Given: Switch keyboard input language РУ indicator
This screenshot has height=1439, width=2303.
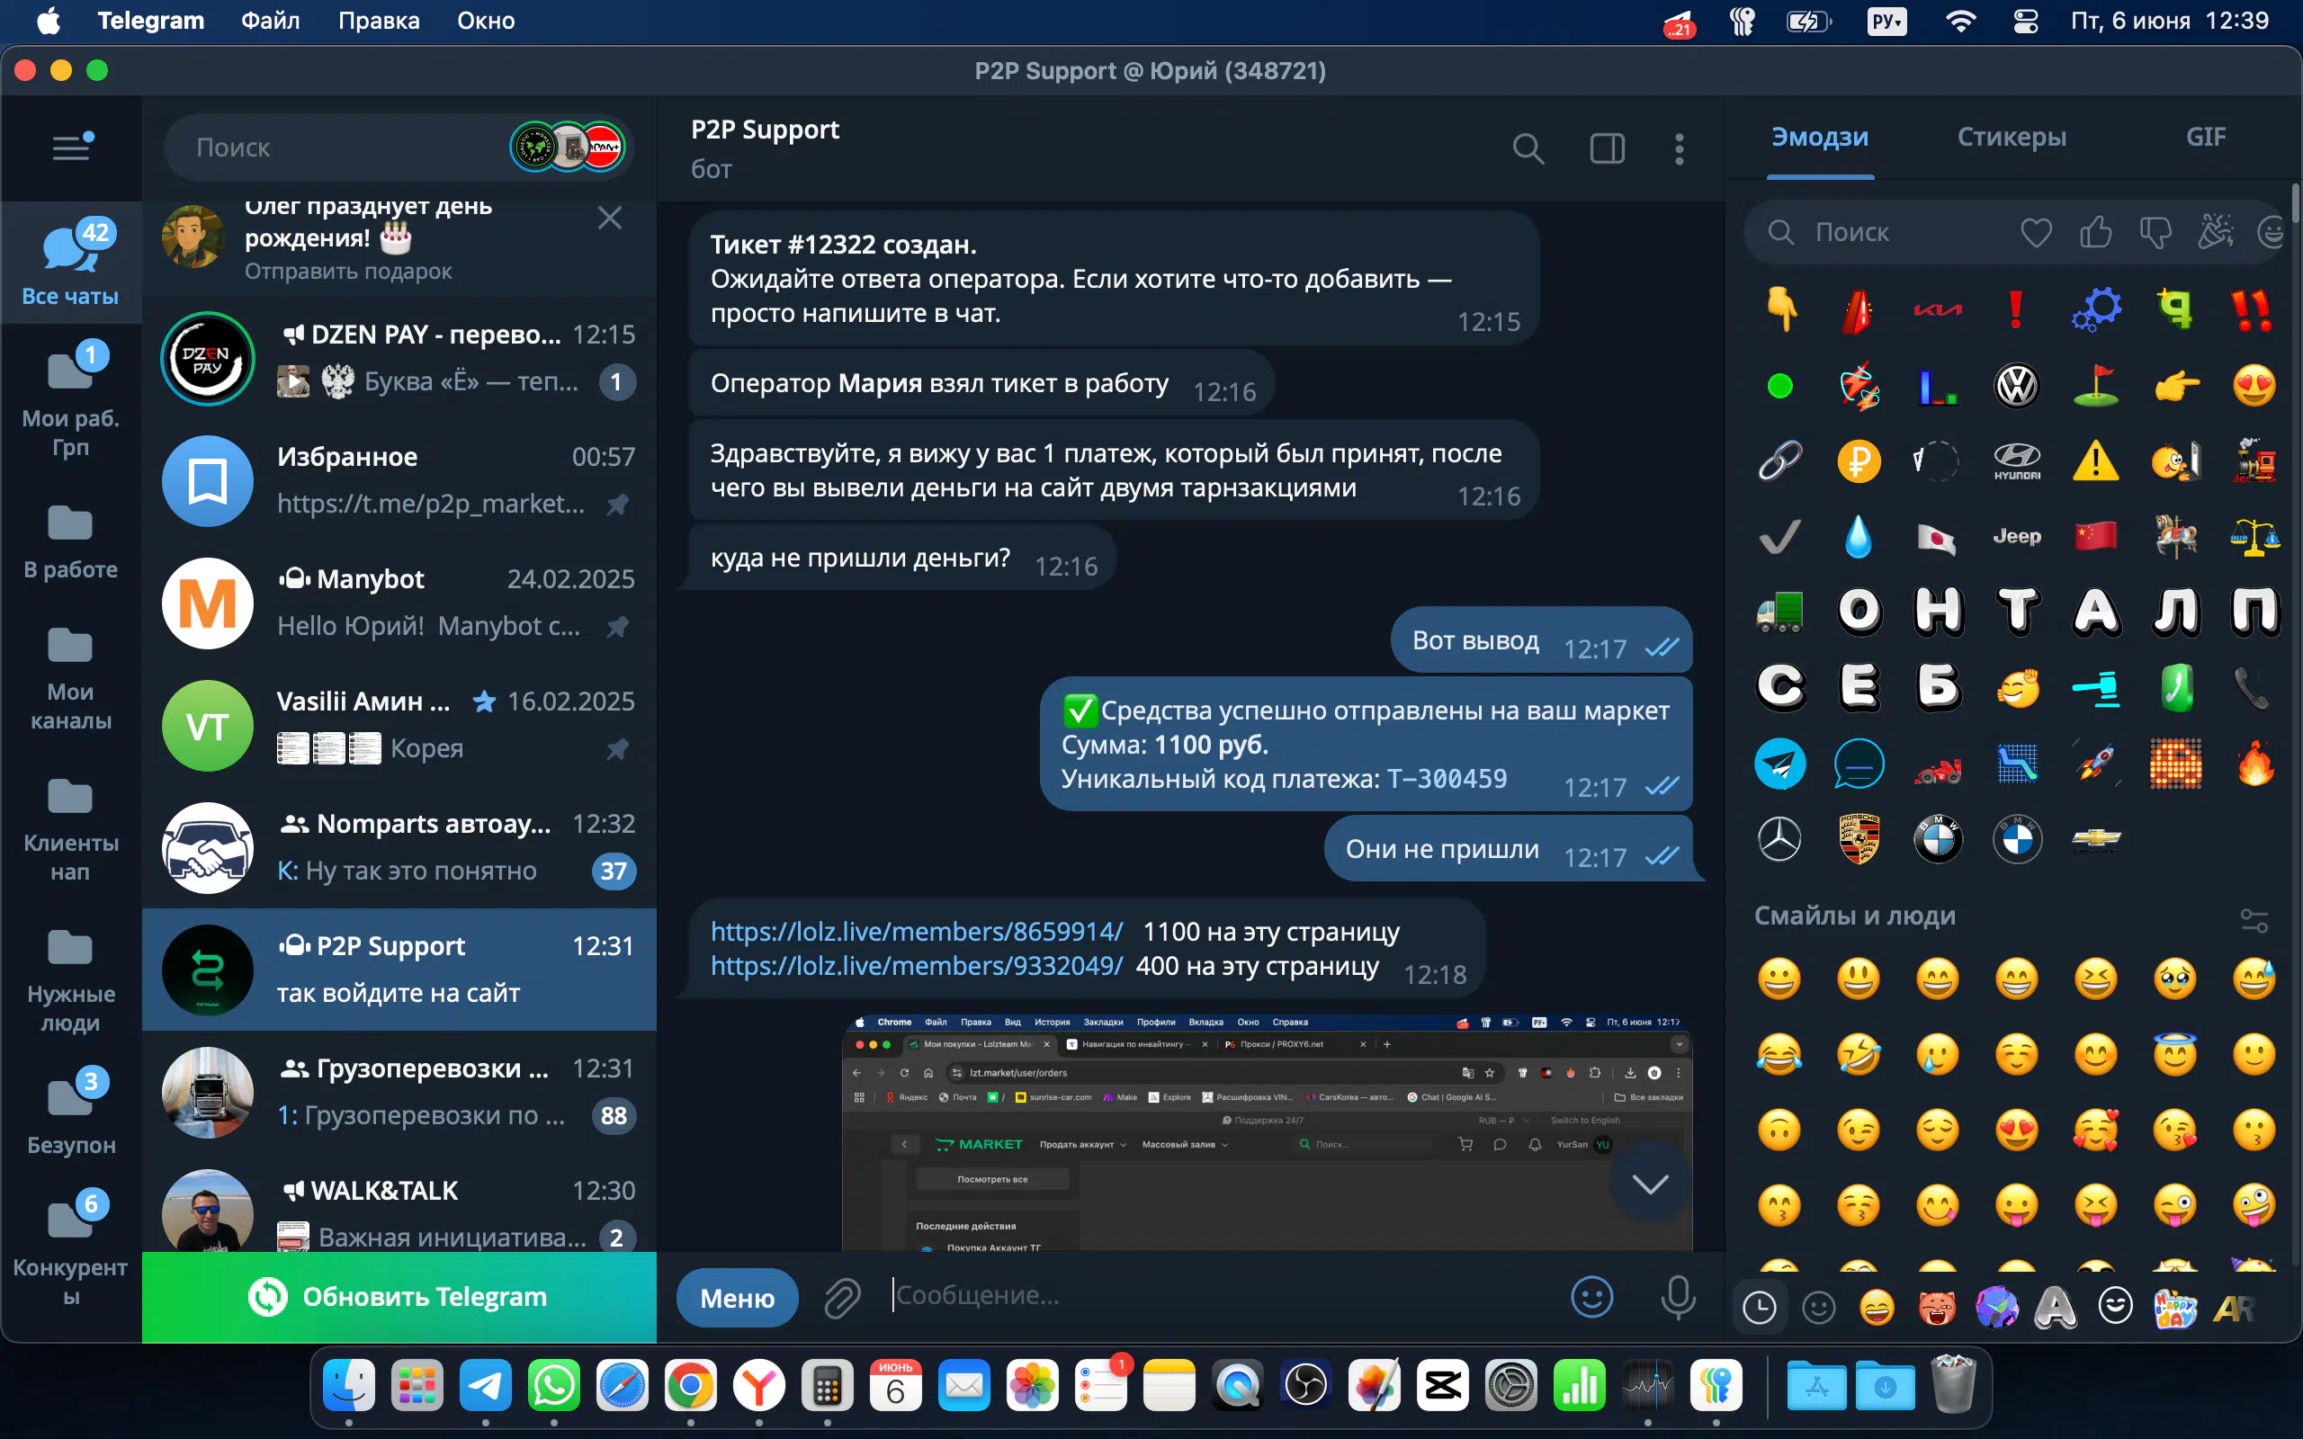Looking at the screenshot, I should click(1887, 21).
